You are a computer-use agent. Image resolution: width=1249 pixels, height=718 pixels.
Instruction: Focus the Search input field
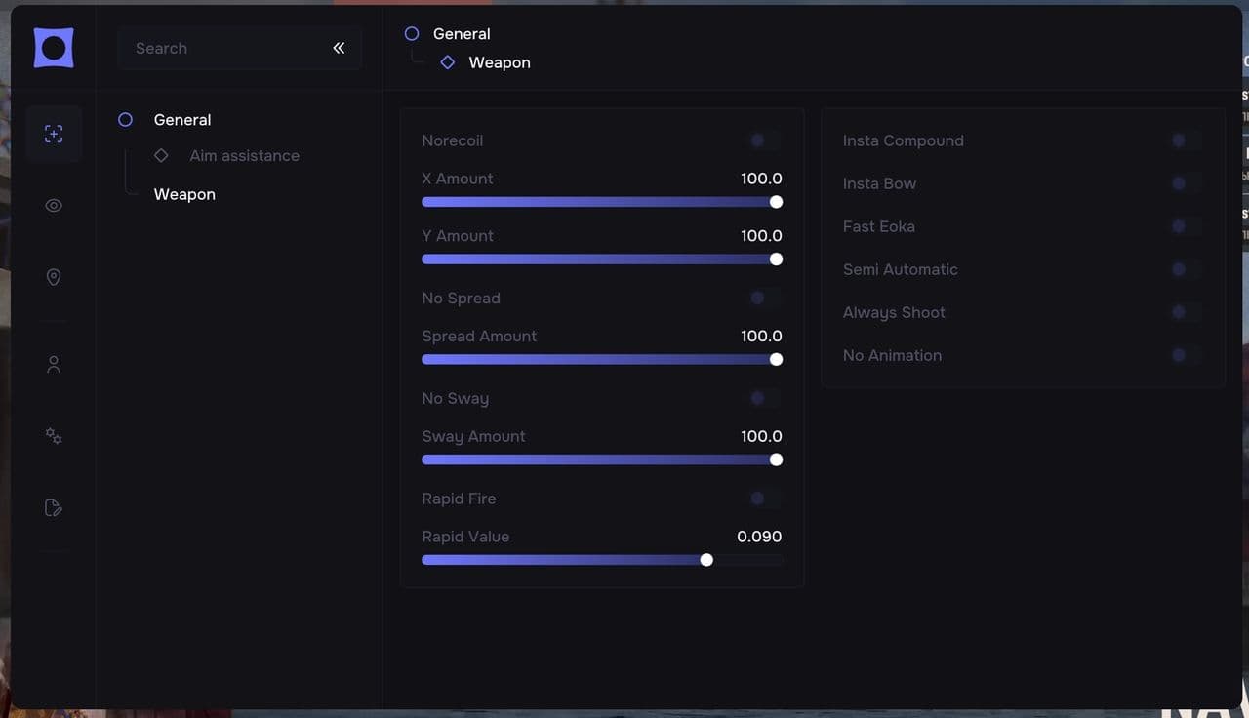pos(239,48)
